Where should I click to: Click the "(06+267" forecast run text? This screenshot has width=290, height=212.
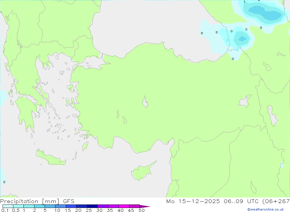(276, 201)
